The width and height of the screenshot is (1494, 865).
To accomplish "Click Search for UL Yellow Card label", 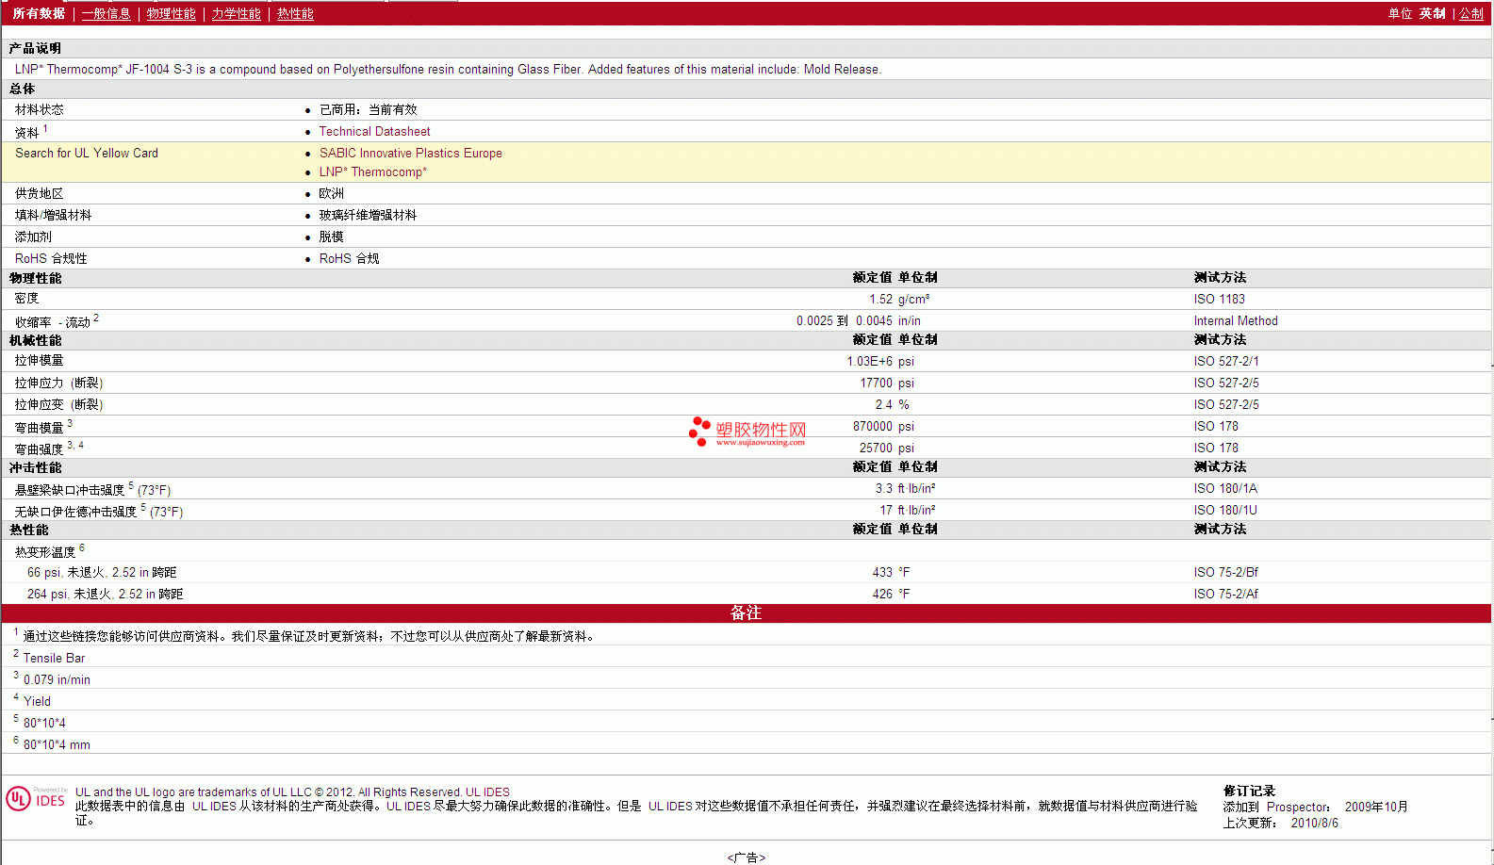I will tap(87, 153).
